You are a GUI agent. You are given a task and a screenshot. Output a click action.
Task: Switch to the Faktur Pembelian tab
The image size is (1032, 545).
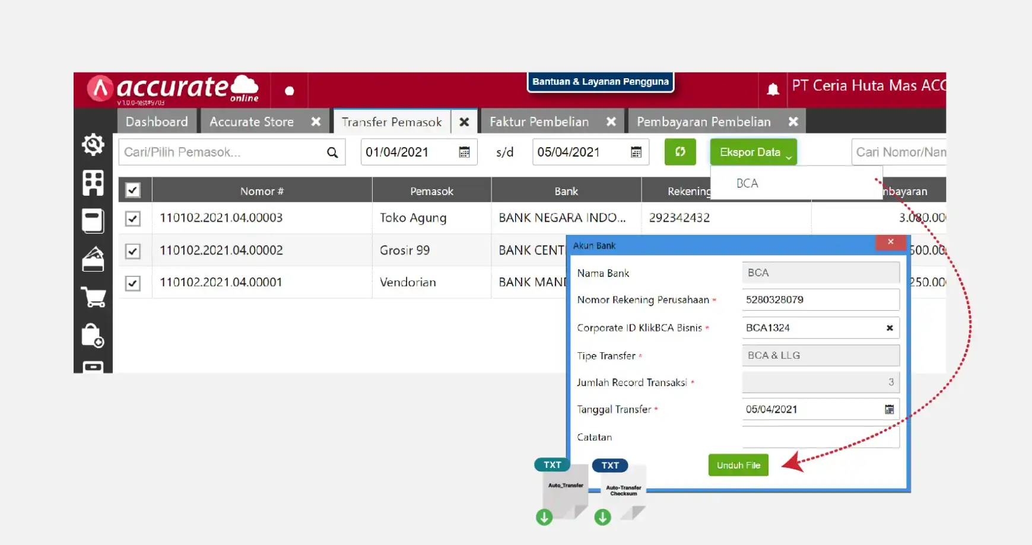539,122
